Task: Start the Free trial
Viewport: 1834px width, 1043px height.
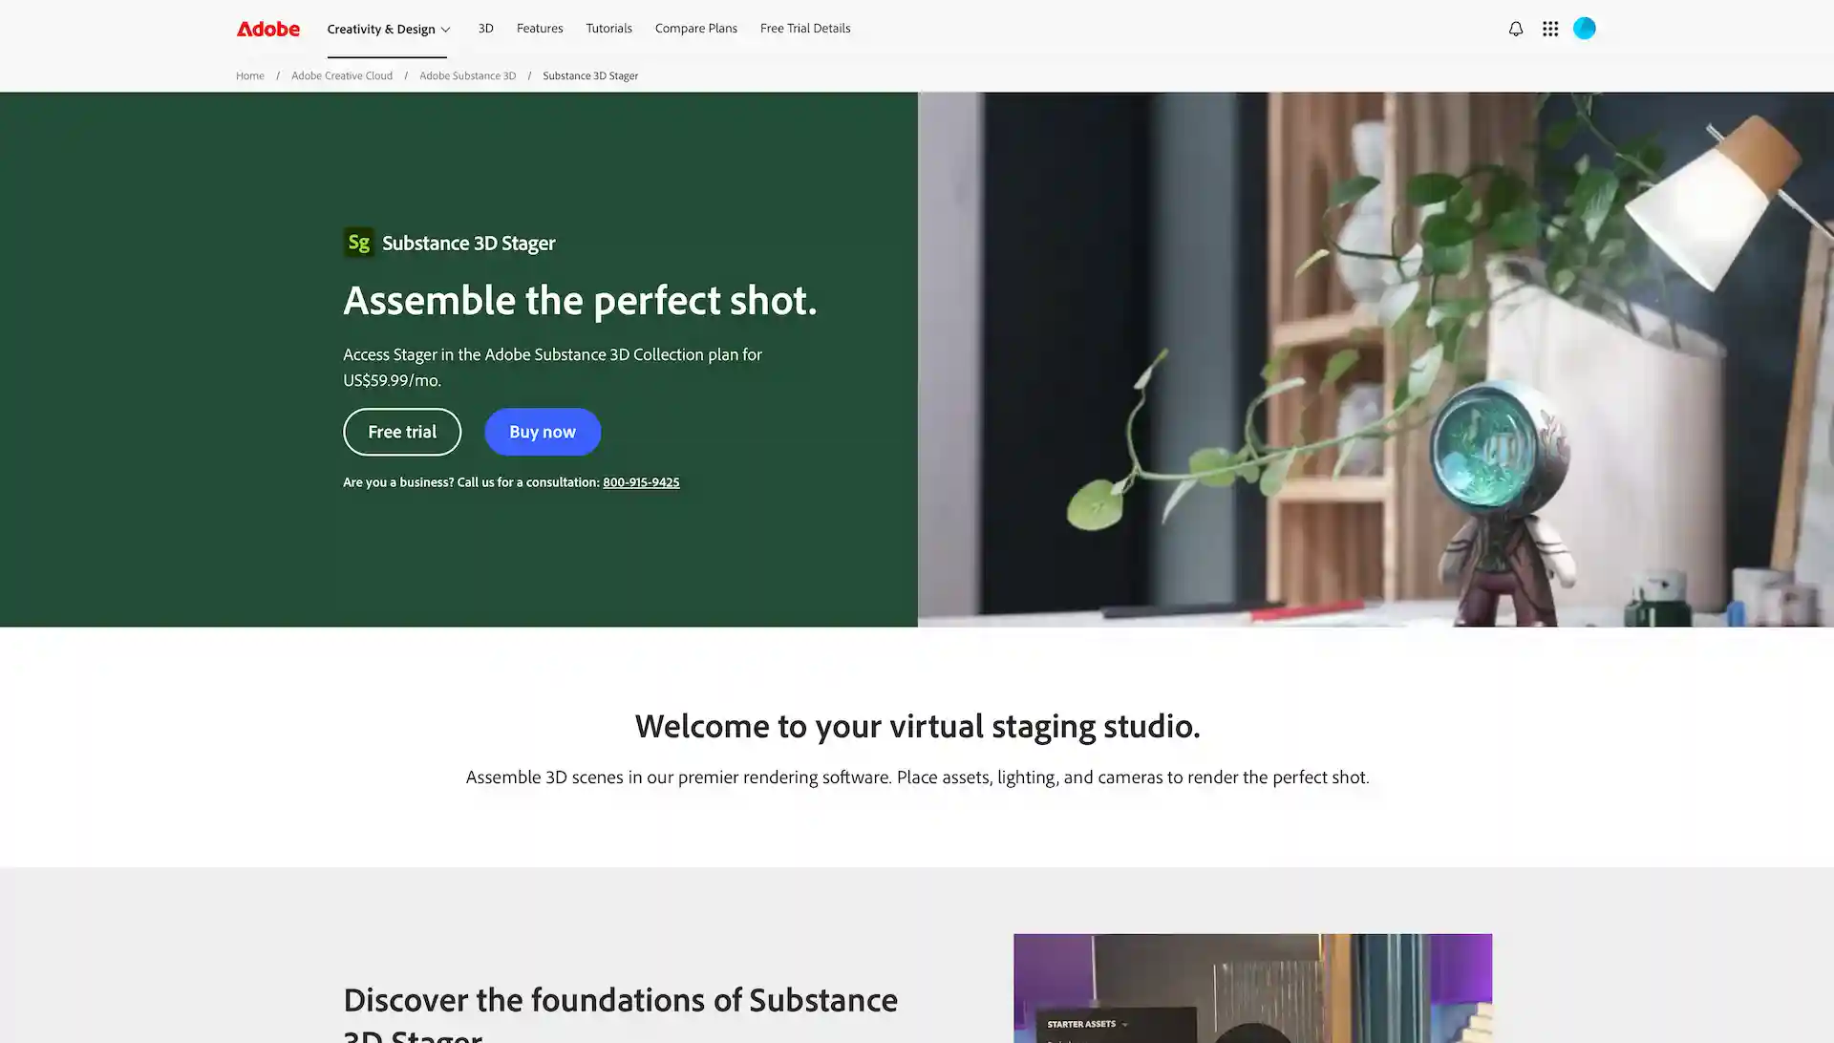Action: pyautogui.click(x=401, y=432)
